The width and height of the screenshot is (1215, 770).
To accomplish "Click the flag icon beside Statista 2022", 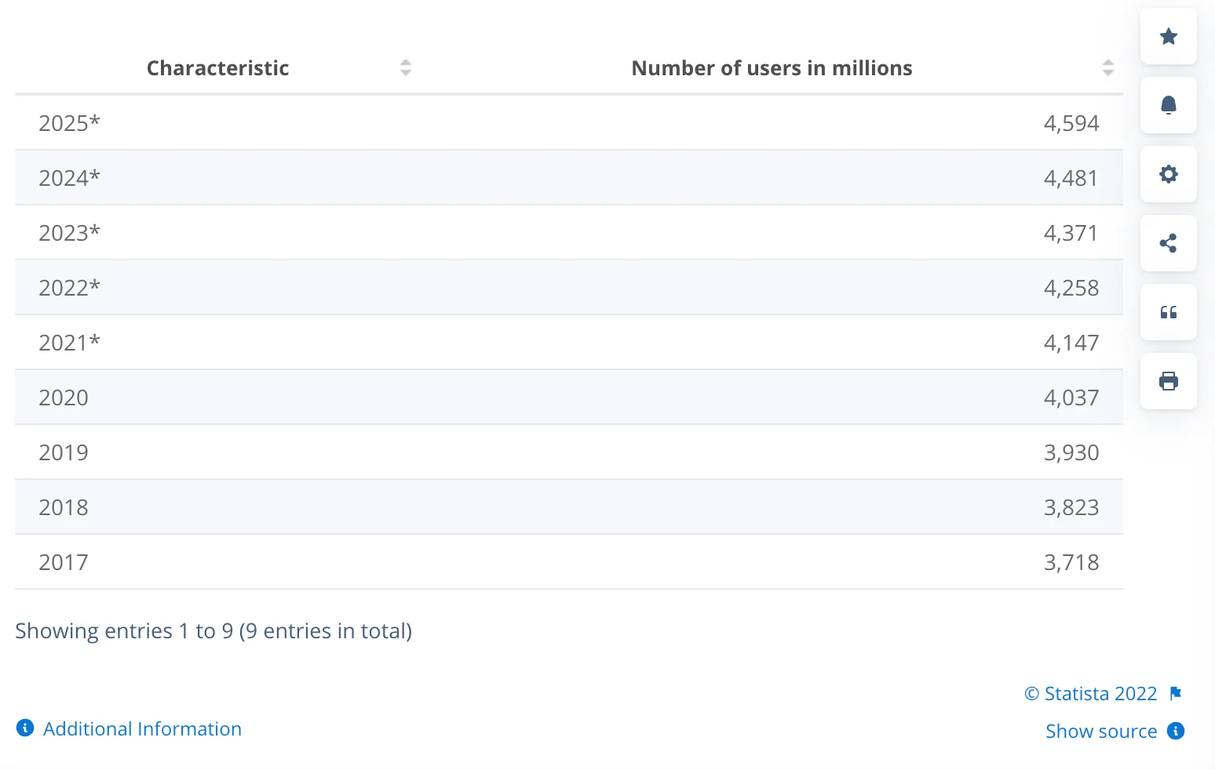I will 1177,693.
